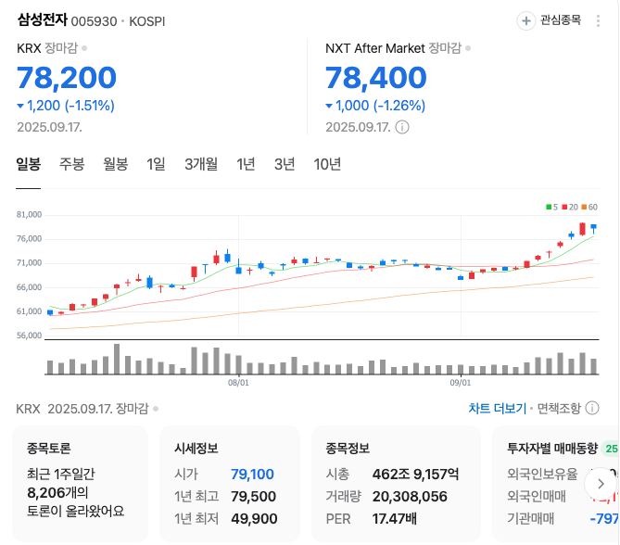Show the 3개월 chart
This screenshot has height=545, width=620.
point(201,164)
